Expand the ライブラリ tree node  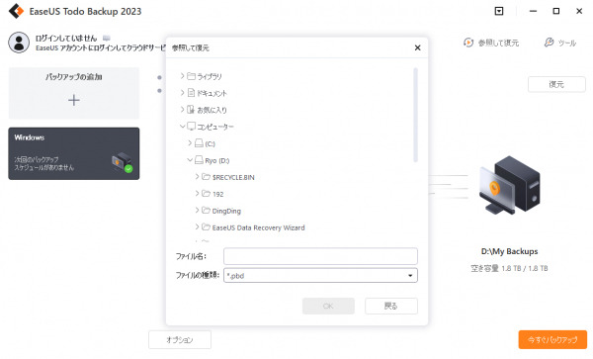(x=182, y=76)
